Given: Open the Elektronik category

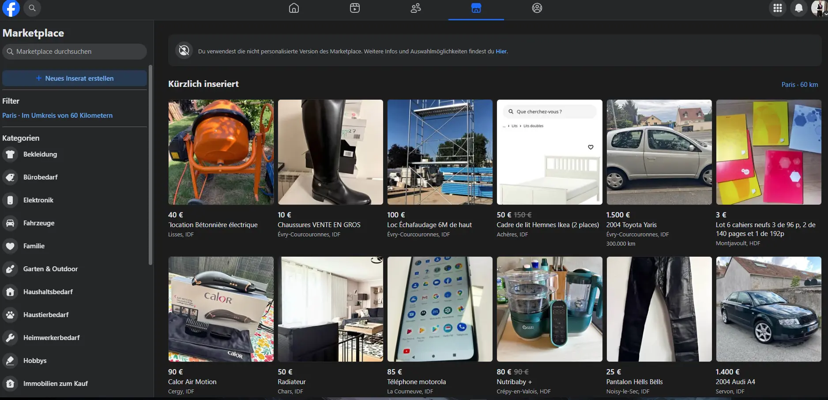Looking at the screenshot, I should pyautogui.click(x=75, y=200).
